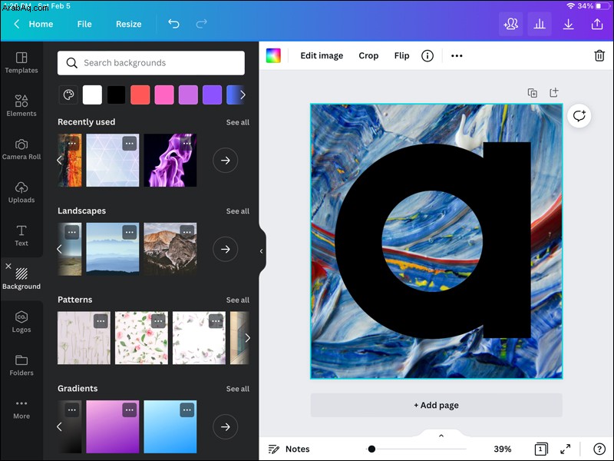Screen dimensions: 614x461
Task: Click Crop in toolbar
Action: (x=368, y=55)
